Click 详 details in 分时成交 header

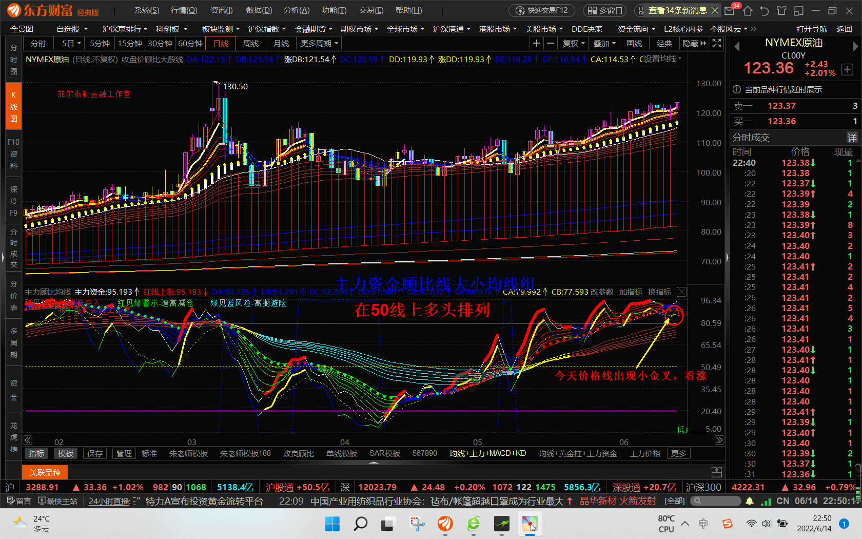point(852,138)
